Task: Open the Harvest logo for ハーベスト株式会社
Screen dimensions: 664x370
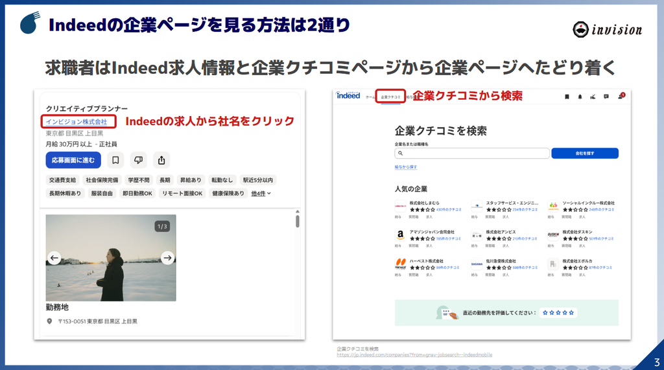Action: click(x=401, y=264)
